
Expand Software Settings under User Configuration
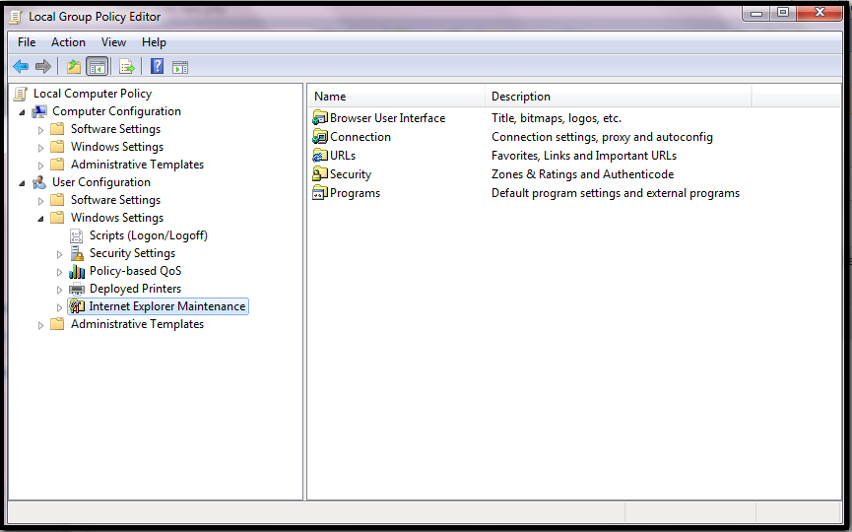pos(40,201)
